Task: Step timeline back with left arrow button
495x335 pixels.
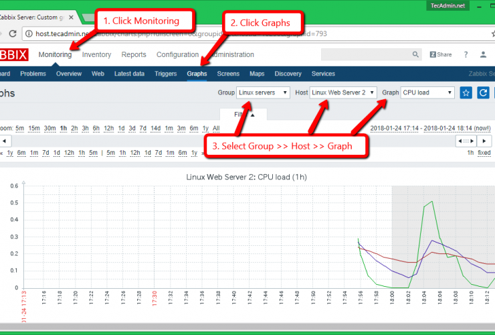Action: click(x=4, y=141)
